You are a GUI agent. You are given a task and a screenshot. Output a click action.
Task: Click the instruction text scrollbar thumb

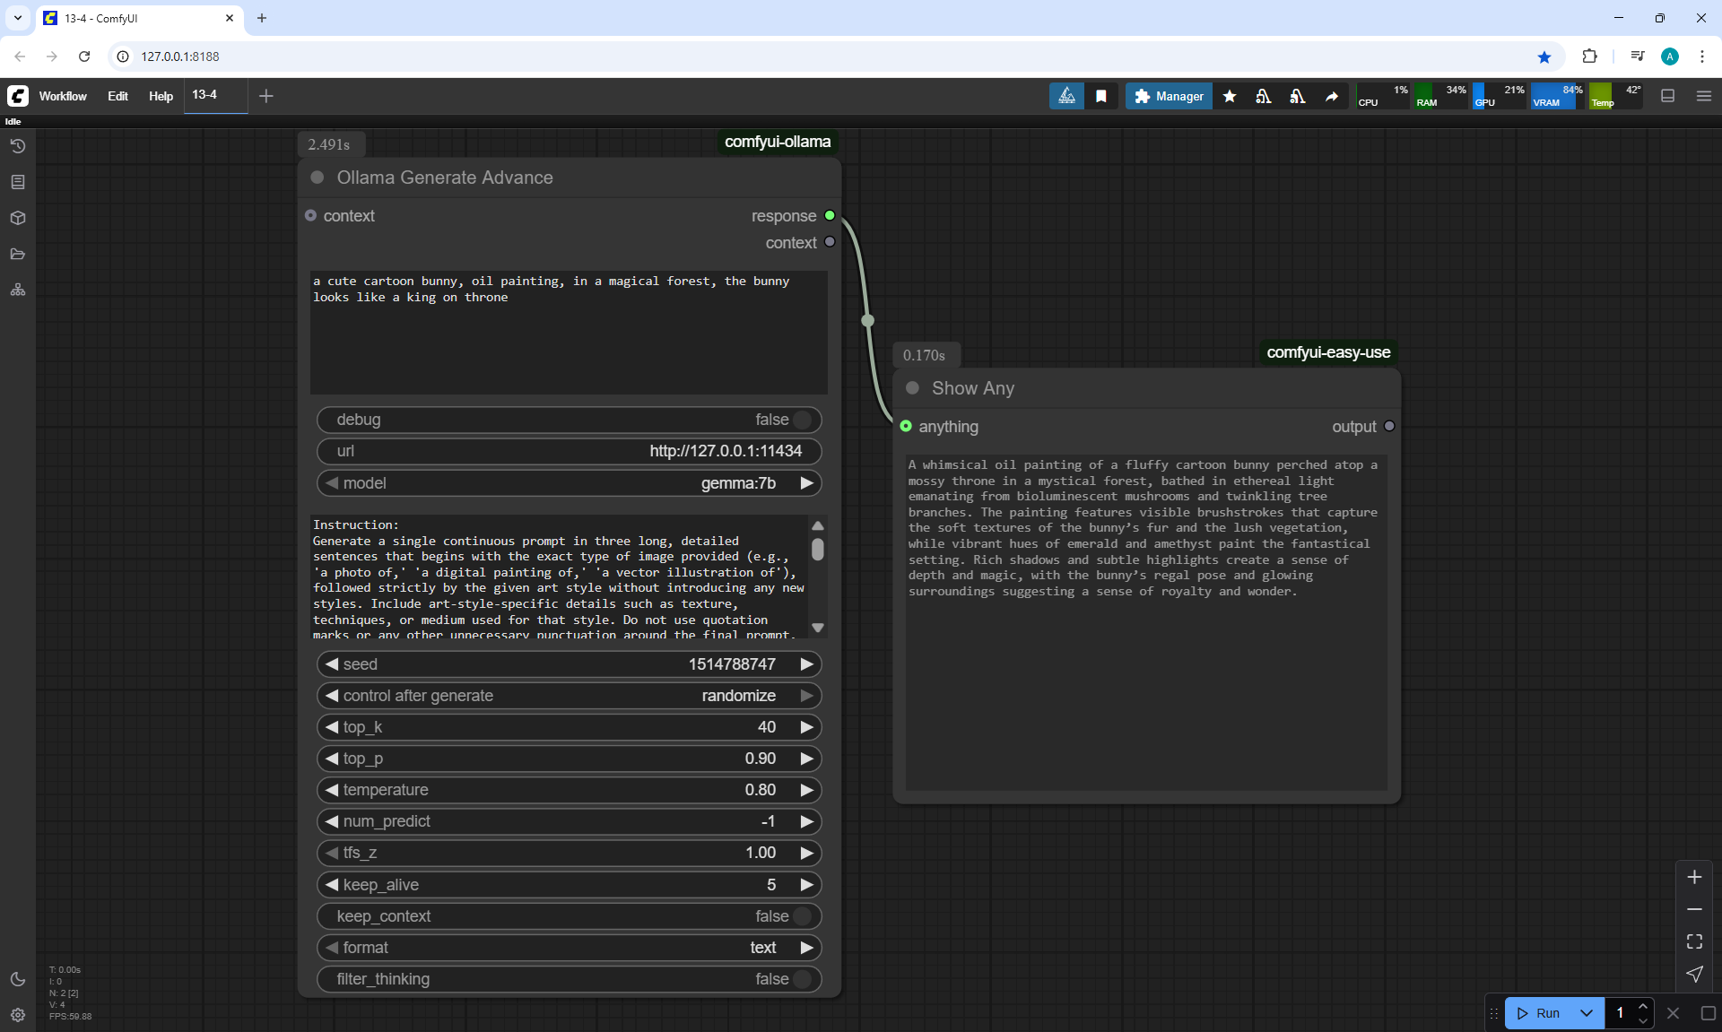click(x=817, y=549)
